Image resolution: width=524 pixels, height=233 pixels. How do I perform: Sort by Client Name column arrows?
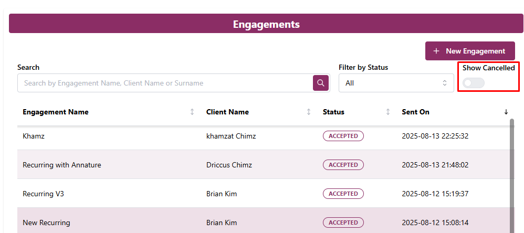coord(309,112)
